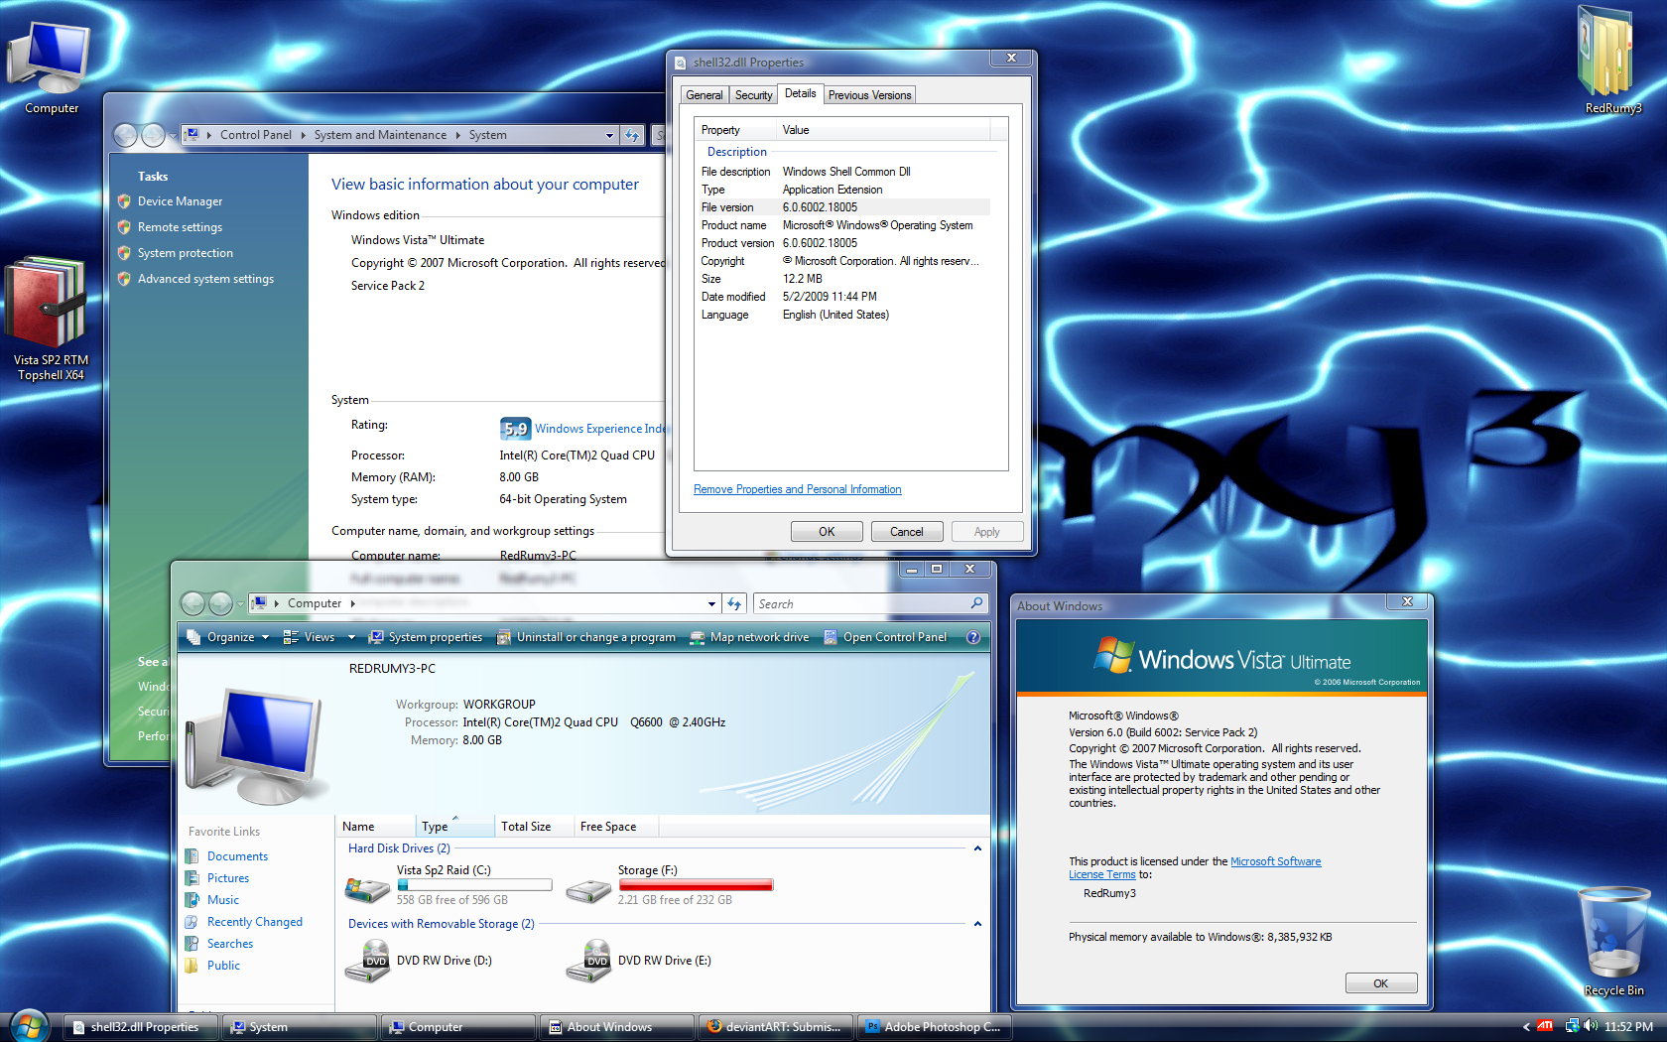Open address bar dropdown in System window

click(x=609, y=135)
